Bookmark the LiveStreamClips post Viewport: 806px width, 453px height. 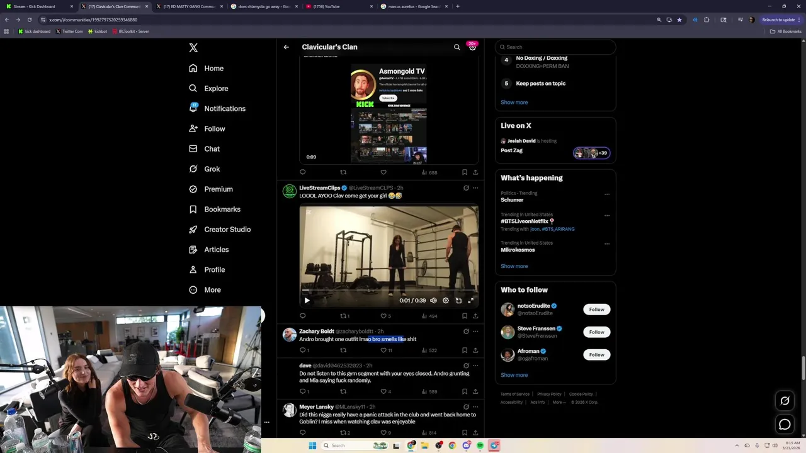click(x=465, y=316)
